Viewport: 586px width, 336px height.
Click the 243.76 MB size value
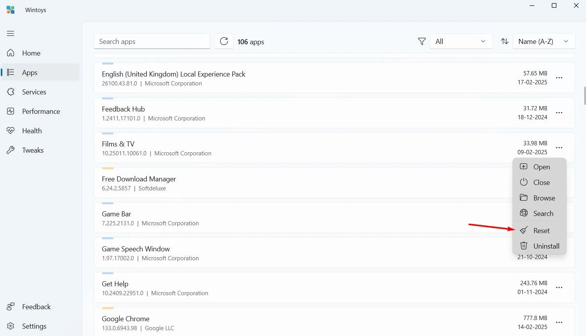pyautogui.click(x=534, y=283)
